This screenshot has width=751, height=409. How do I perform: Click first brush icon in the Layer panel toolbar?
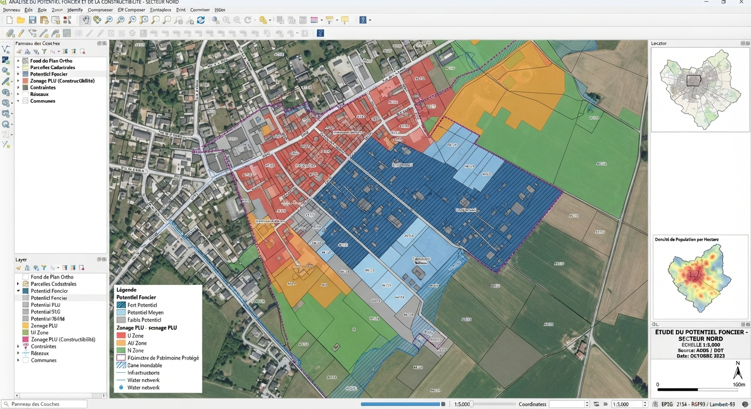[x=19, y=268]
